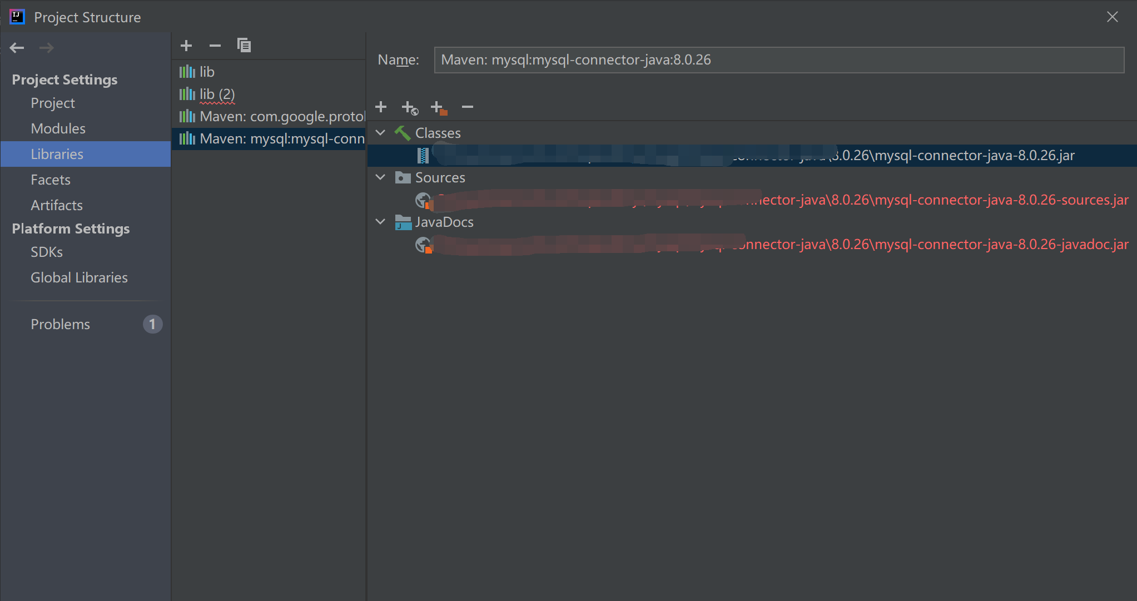This screenshot has height=601, width=1137.
Task: Click the back navigation arrow
Action: tap(17, 48)
